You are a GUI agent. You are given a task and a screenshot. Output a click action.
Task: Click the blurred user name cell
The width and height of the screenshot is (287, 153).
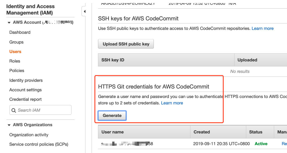127,144
